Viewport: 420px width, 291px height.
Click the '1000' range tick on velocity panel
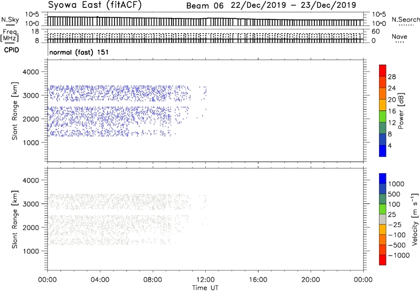31,251
